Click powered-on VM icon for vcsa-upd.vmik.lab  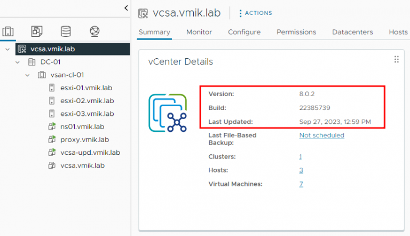coord(52,152)
